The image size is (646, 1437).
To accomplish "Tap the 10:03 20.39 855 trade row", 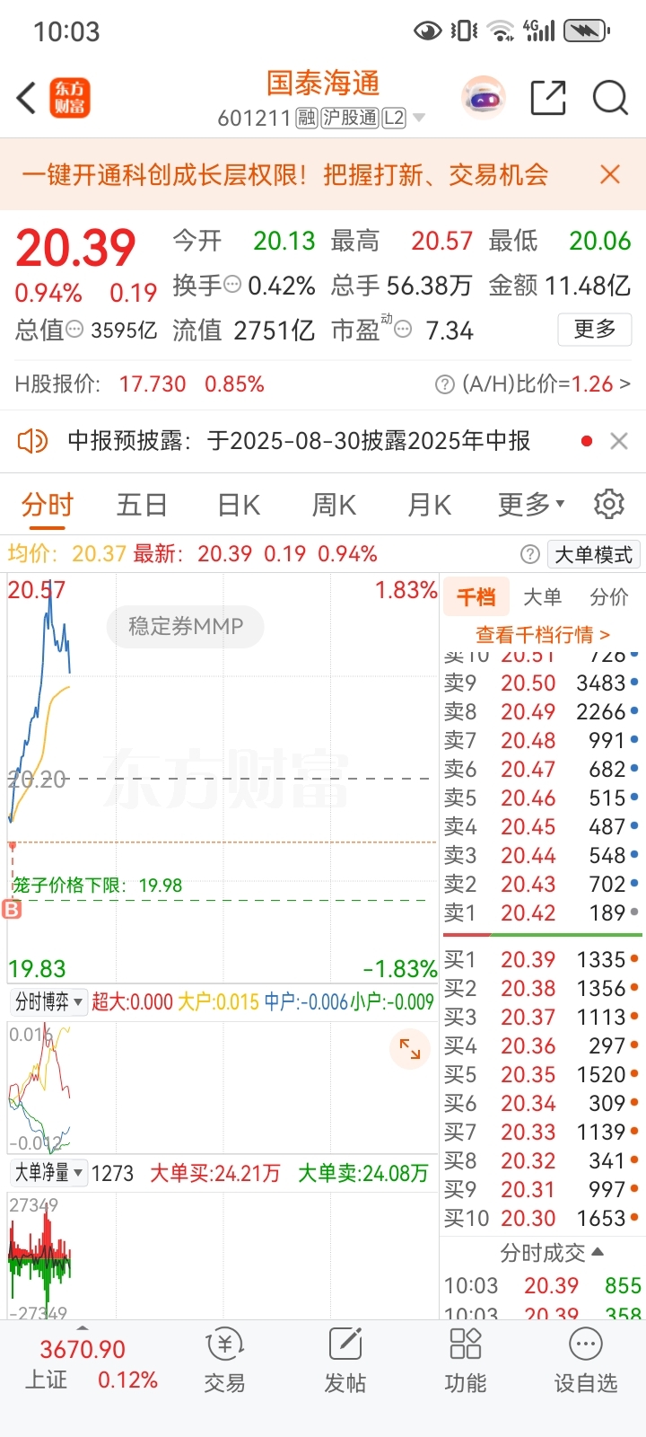I will [542, 1285].
